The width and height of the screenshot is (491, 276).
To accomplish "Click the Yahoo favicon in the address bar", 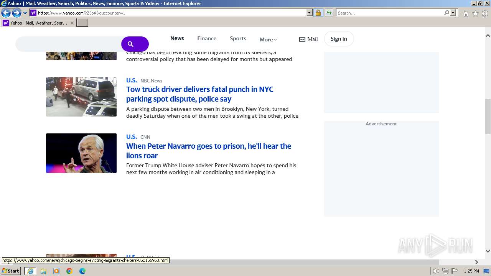I will 33,13.
